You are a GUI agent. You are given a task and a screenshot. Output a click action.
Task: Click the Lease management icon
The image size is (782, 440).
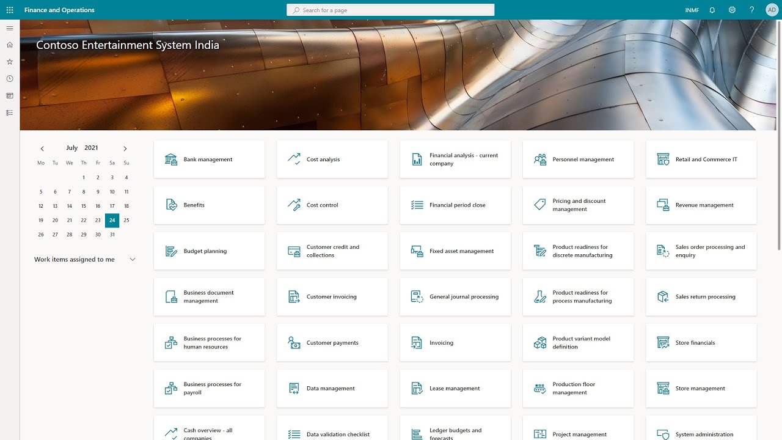pos(417,389)
